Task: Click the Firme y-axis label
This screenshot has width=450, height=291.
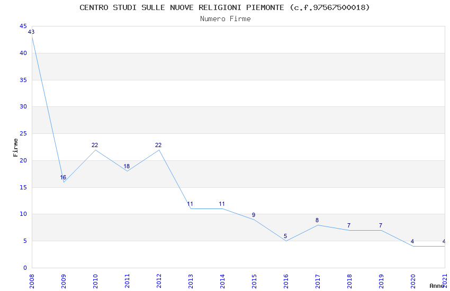Action: 15,148
